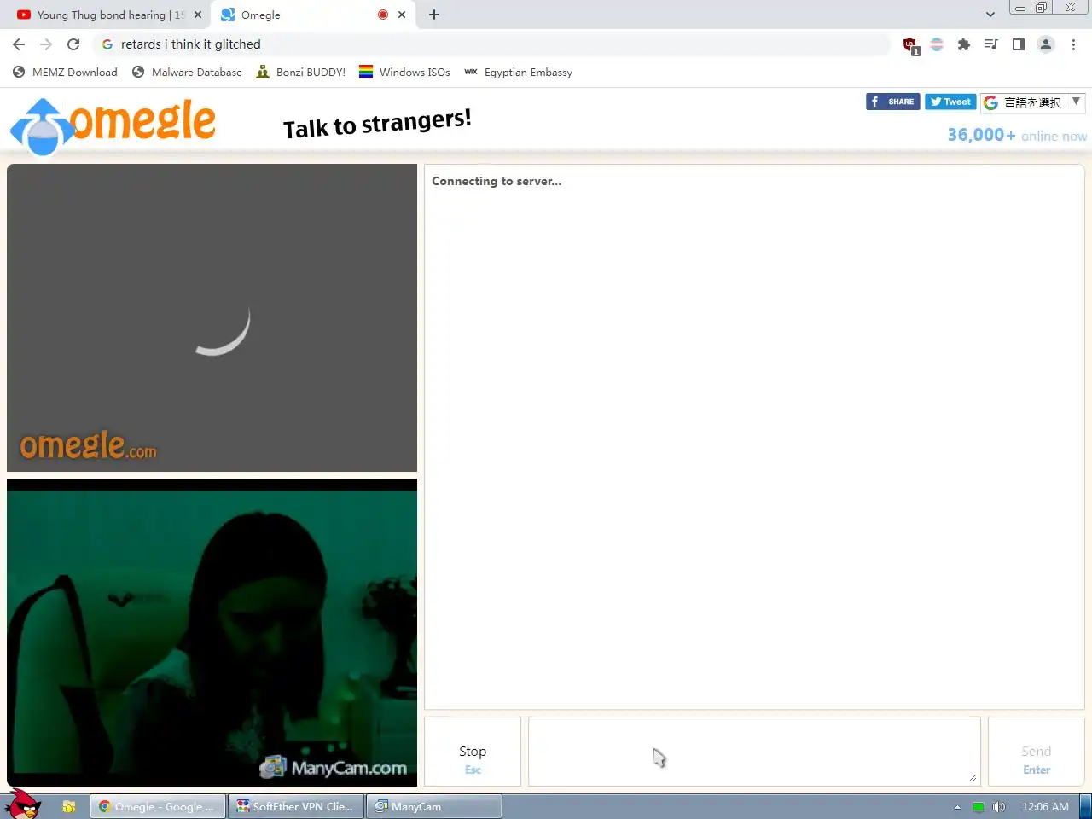Click the address bar text
This screenshot has height=819, width=1092.
[x=191, y=44]
